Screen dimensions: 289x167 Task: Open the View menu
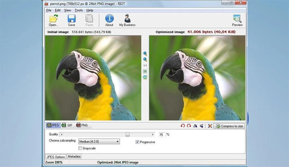click(x=67, y=10)
